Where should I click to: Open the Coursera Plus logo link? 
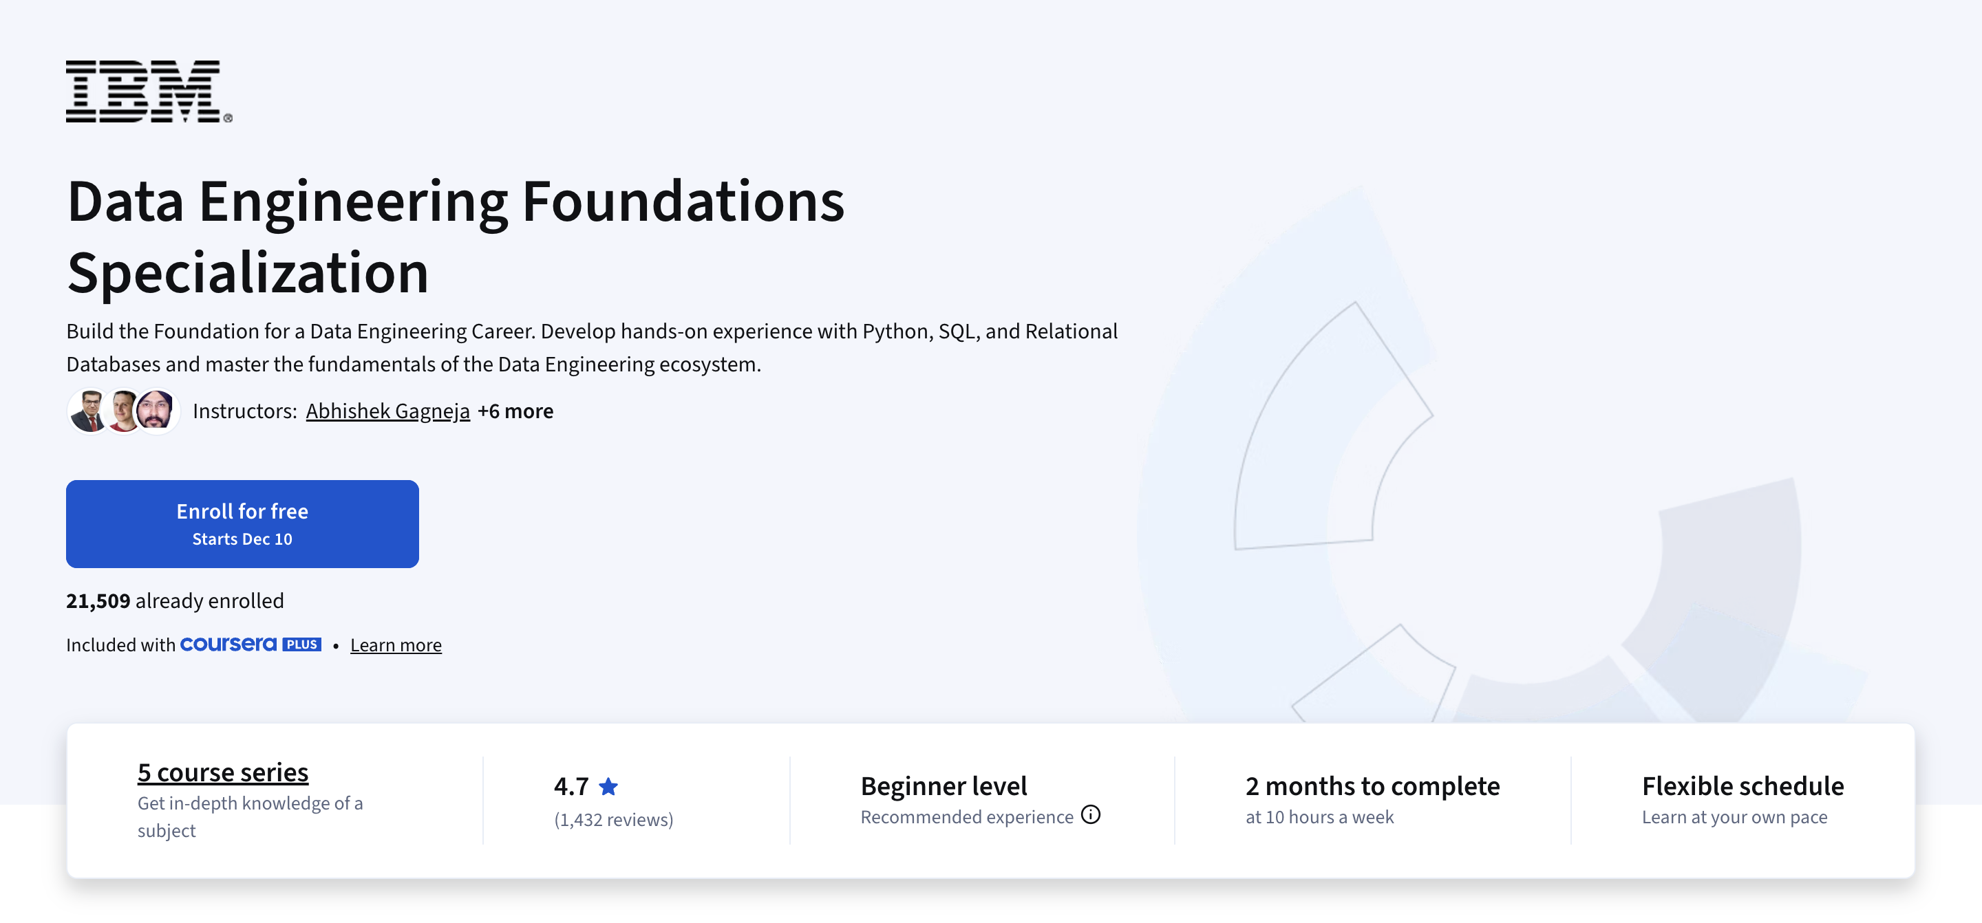(x=250, y=644)
